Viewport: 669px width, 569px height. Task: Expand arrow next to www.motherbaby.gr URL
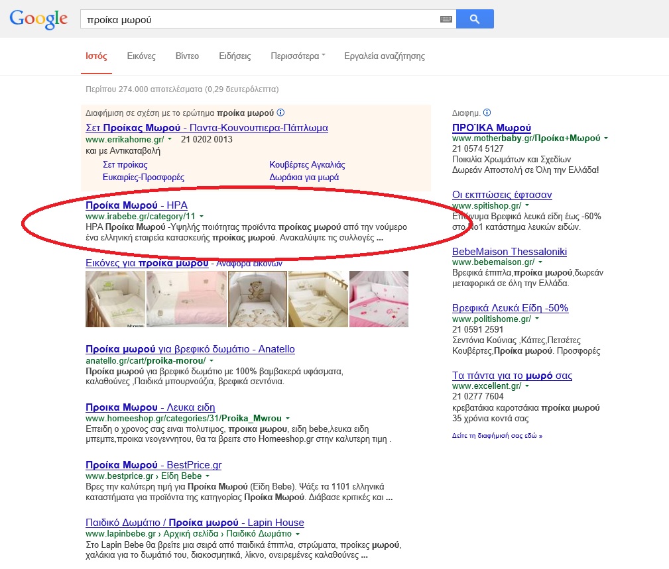coord(606,138)
